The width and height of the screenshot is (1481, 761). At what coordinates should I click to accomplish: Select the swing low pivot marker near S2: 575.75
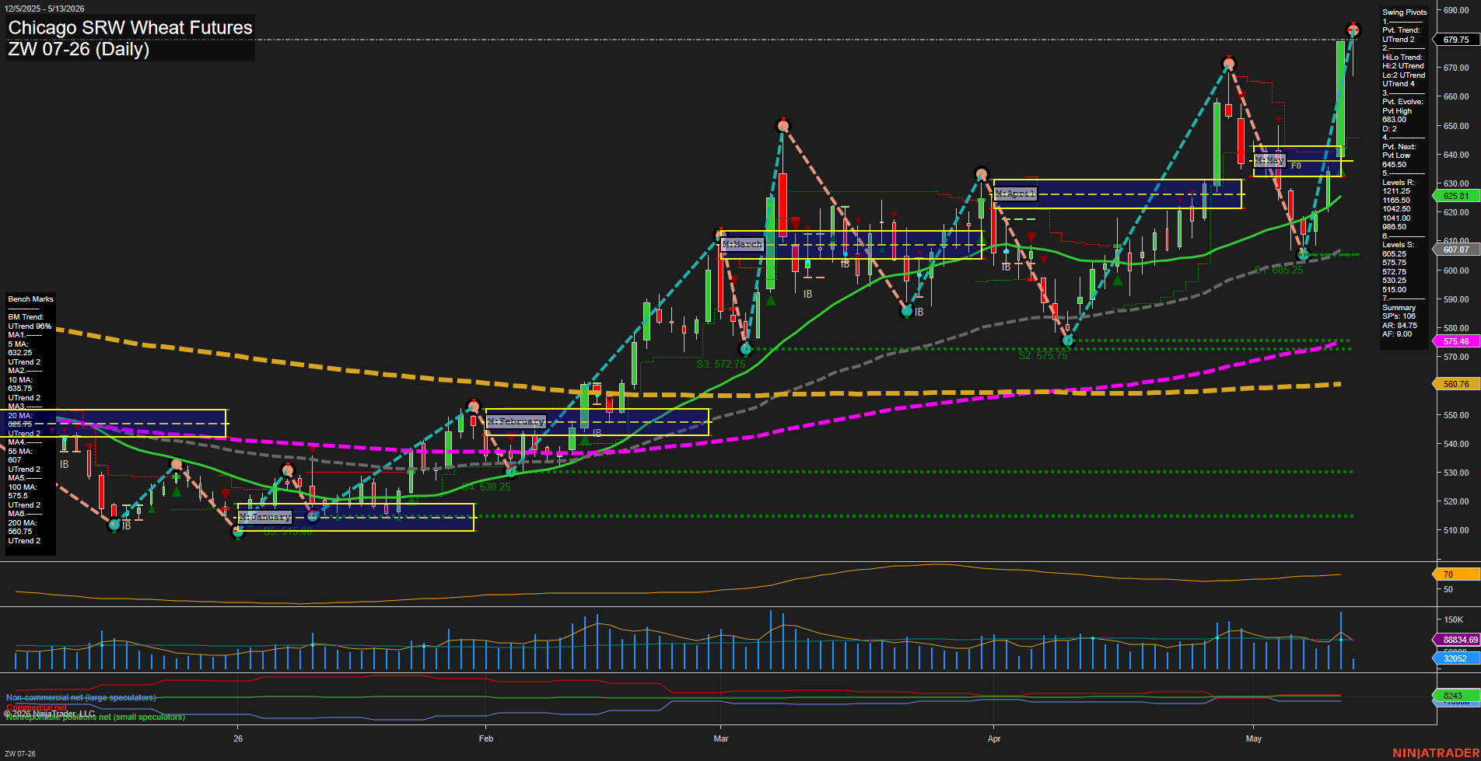(x=1067, y=340)
